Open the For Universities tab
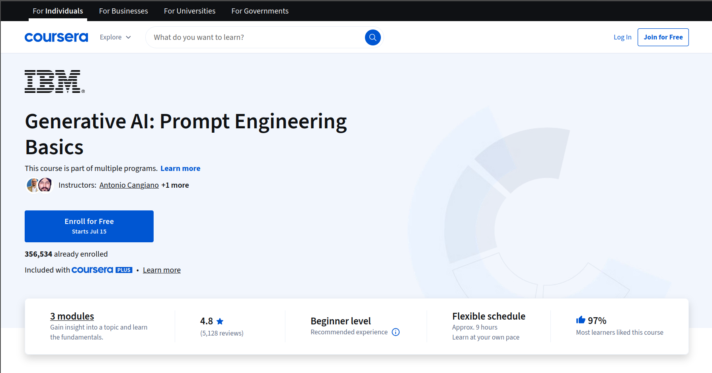 (x=189, y=11)
